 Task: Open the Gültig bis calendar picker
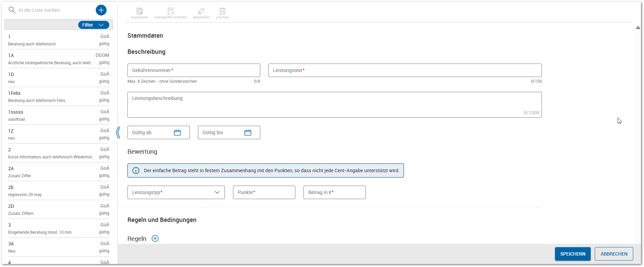click(x=248, y=132)
